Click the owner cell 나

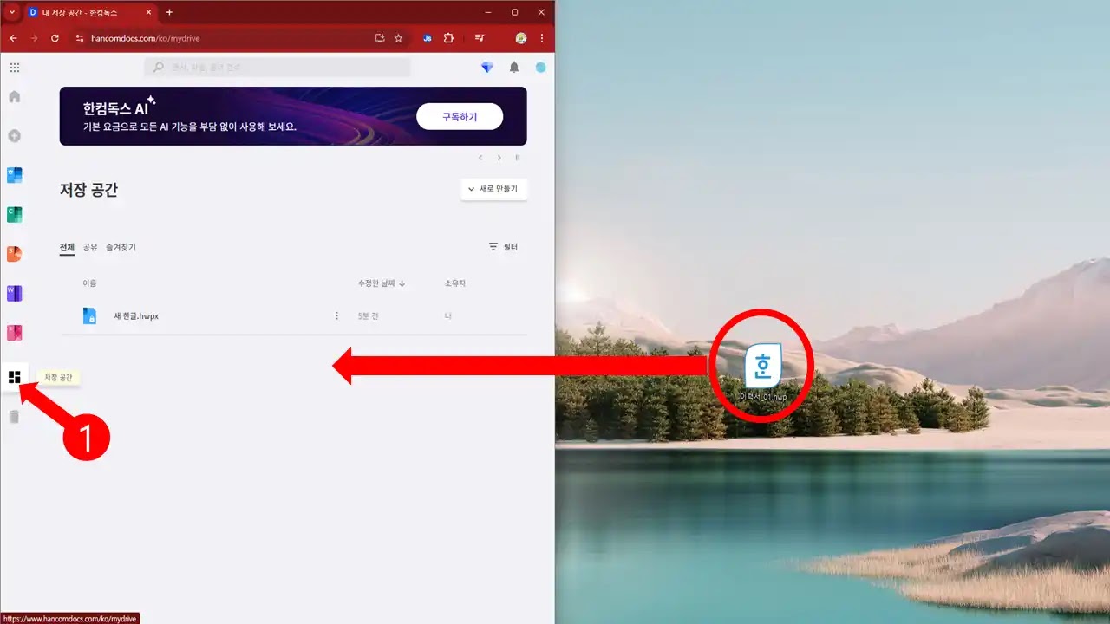click(x=447, y=316)
